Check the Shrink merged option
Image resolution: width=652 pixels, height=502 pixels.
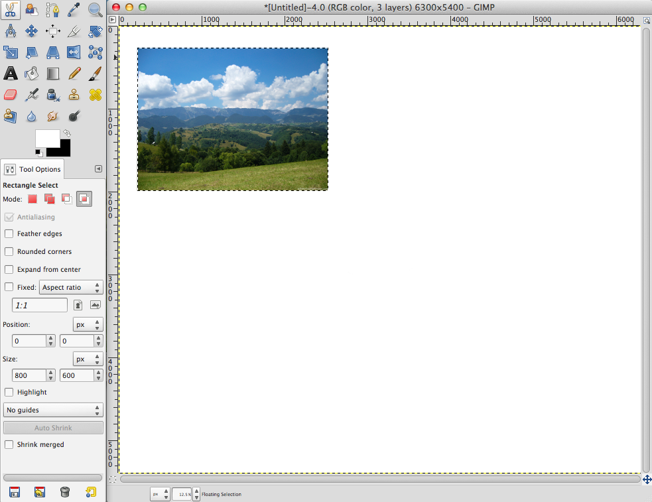[9, 445]
